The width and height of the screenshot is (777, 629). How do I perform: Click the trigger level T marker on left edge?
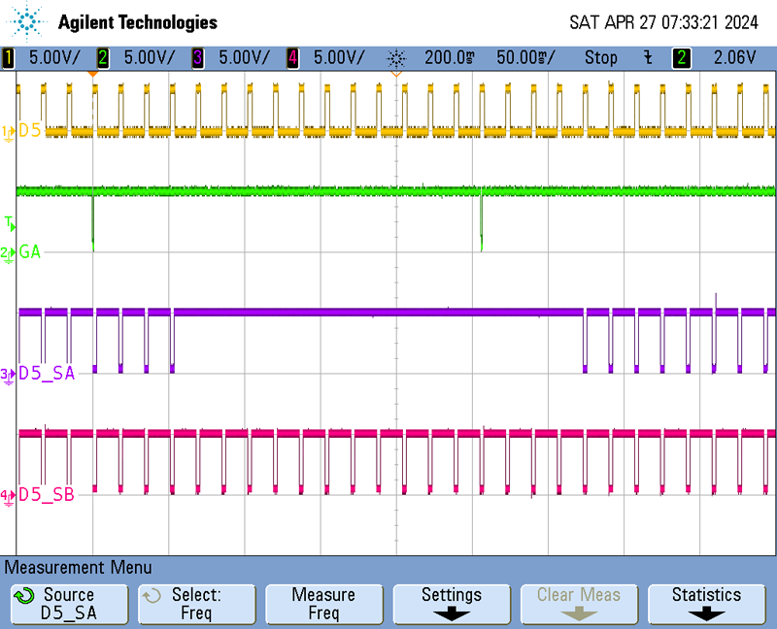[9, 223]
